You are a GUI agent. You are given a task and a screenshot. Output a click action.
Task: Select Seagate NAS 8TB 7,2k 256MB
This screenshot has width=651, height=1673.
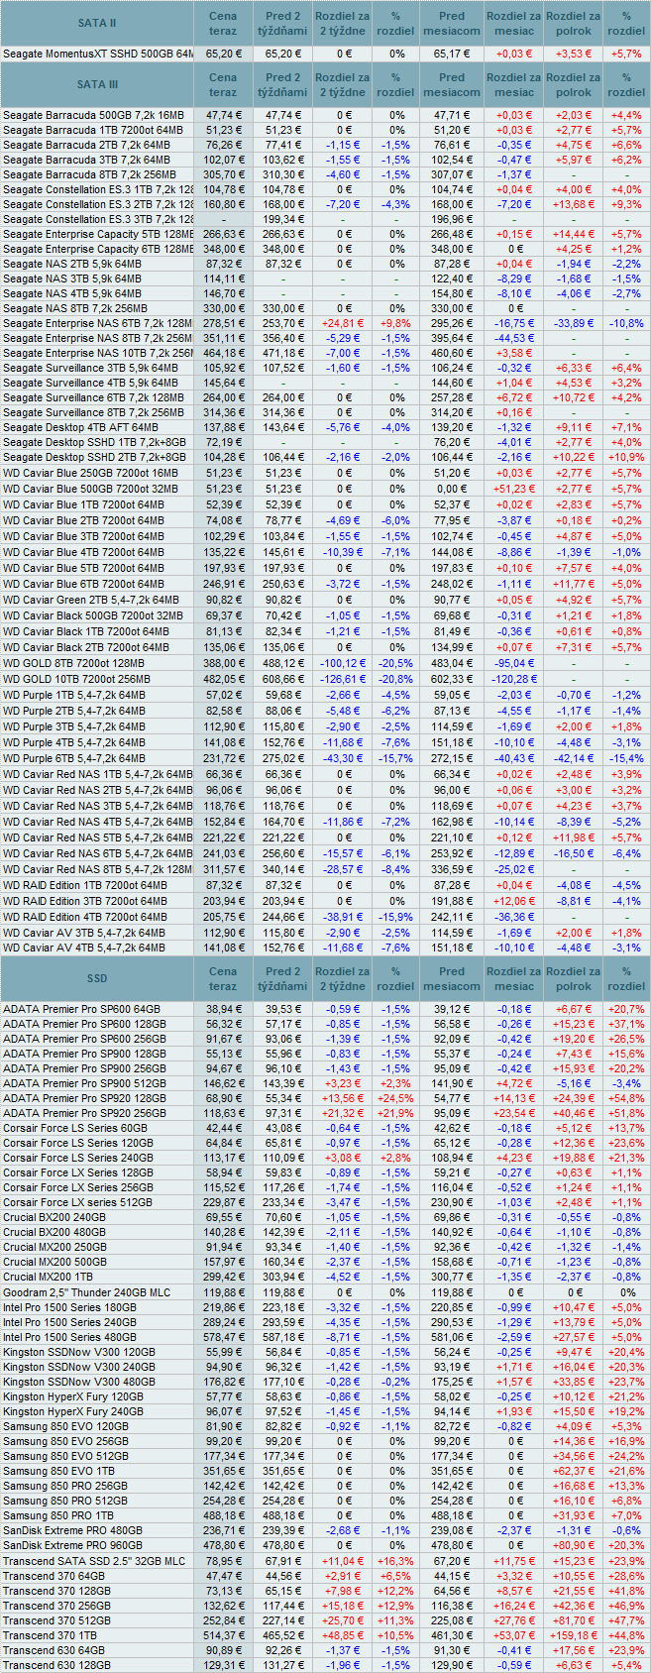tap(78, 308)
